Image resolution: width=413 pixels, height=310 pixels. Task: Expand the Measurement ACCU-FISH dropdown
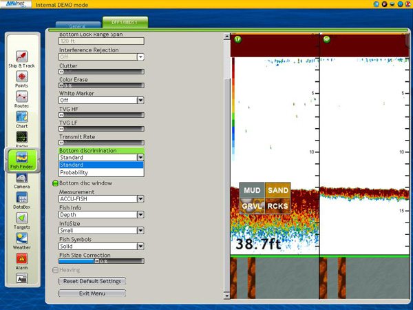click(140, 199)
